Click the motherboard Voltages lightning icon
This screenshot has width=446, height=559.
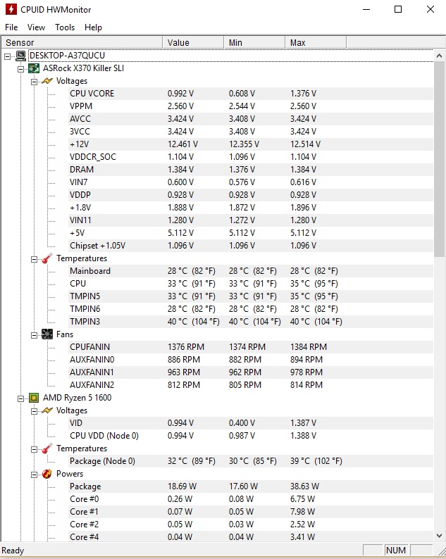[x=47, y=81]
